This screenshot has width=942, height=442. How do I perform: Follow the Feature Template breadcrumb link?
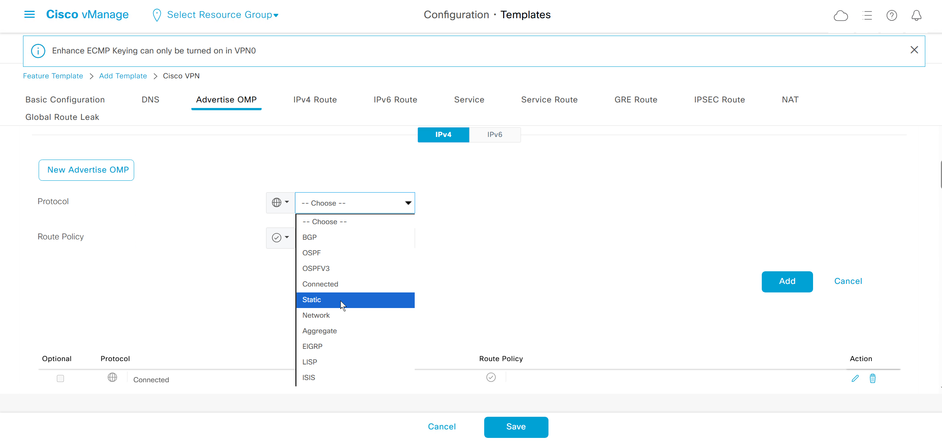(53, 76)
